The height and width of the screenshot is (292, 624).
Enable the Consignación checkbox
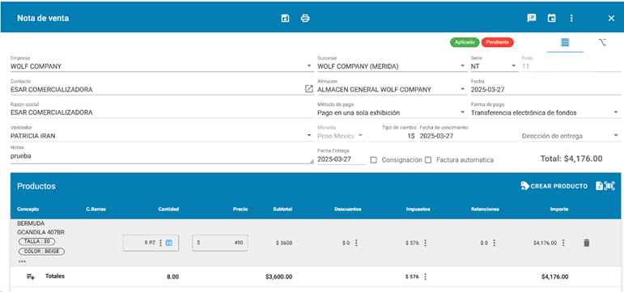[373, 160]
